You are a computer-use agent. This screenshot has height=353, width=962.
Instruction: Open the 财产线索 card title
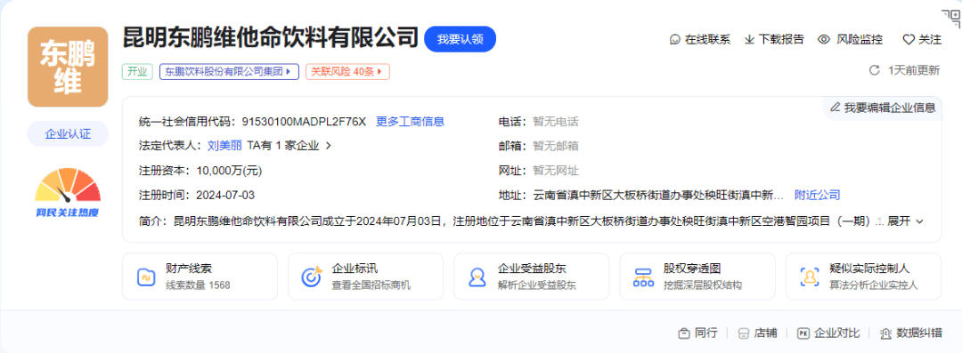tap(189, 269)
